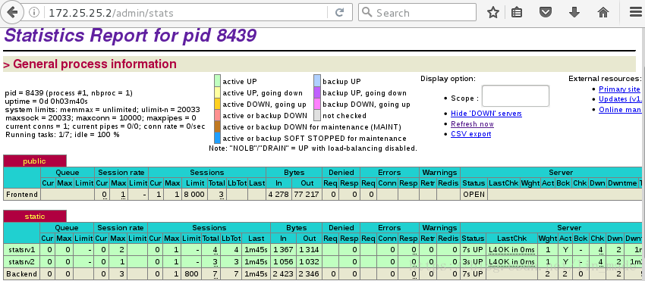Save page to Pocket icon
This screenshot has width=645, height=281.
pos(546,13)
